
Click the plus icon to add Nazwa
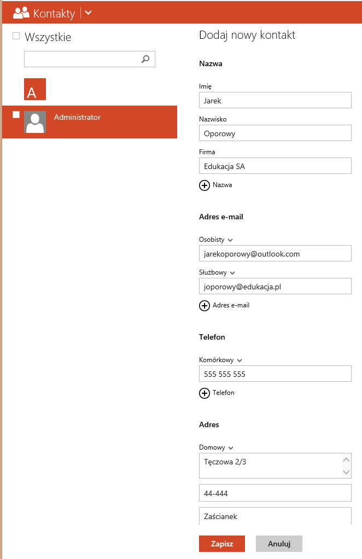(x=205, y=185)
